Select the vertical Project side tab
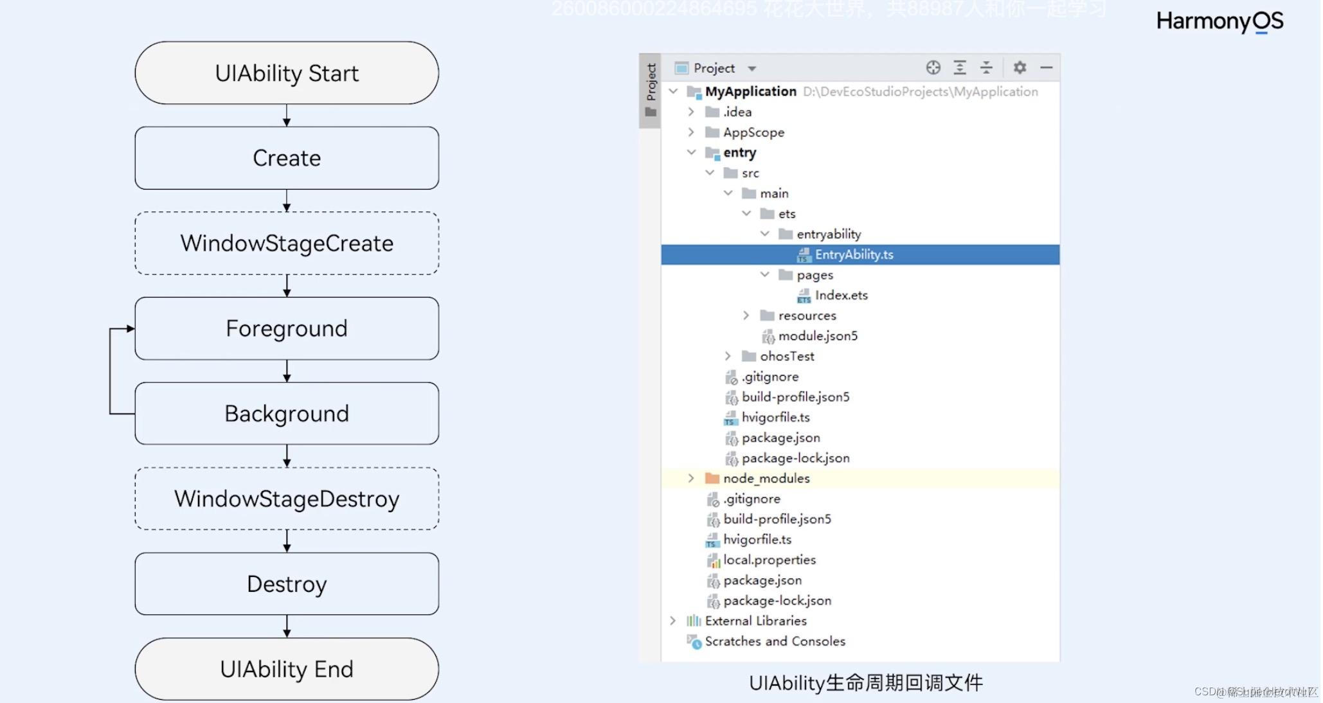Image resolution: width=1323 pixels, height=703 pixels. [x=651, y=82]
